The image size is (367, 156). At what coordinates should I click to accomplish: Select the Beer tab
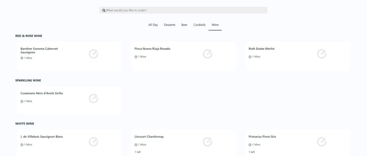click(184, 25)
